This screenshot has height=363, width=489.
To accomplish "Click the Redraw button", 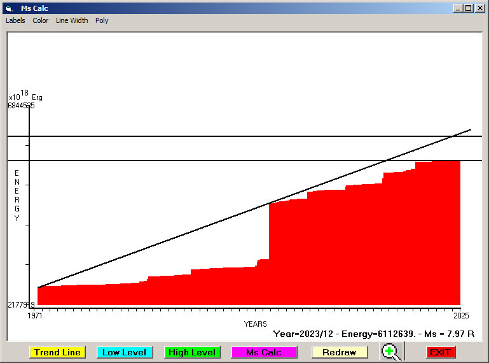I will pyautogui.click(x=339, y=352).
